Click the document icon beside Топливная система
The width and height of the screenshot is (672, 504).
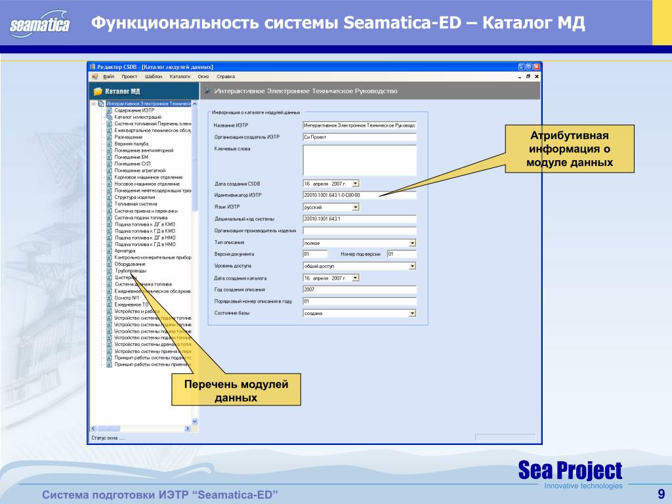tap(110, 204)
